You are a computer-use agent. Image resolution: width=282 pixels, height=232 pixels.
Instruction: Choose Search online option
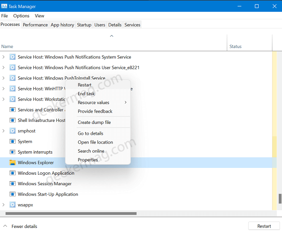[98, 151]
